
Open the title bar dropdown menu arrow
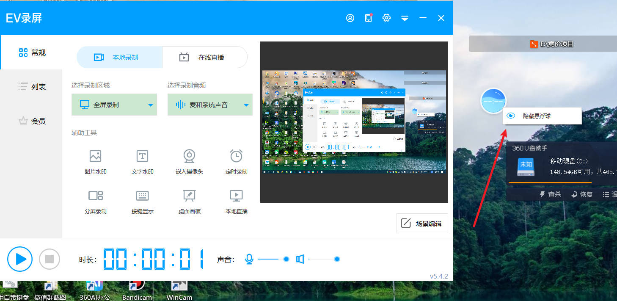coord(405,18)
